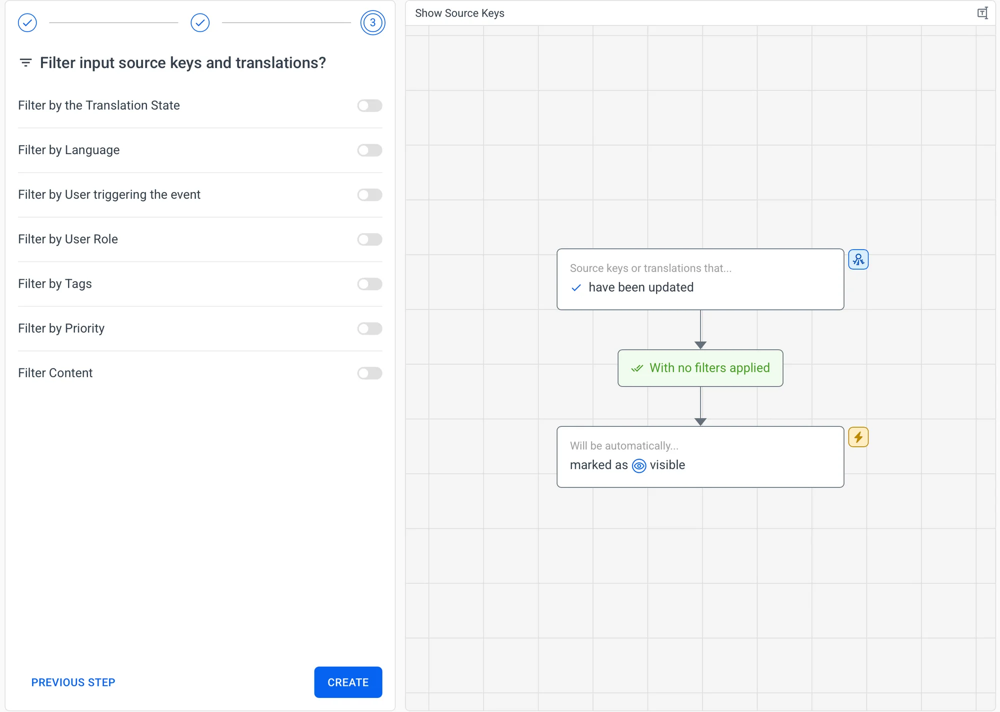Click the step 3 circle indicator
The height and width of the screenshot is (712, 1000).
[372, 23]
